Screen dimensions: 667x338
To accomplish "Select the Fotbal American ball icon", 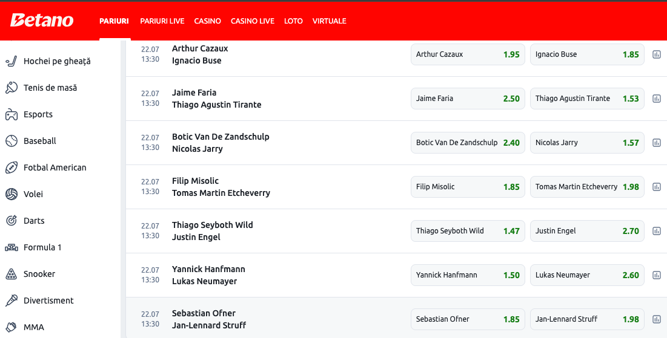I will pos(11,167).
